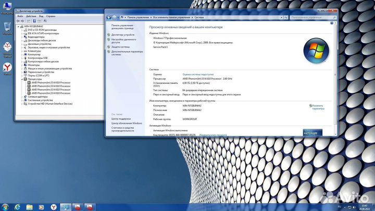Click volume speaker icon in system tray
The width and height of the screenshot is (375, 211).
point(354,207)
